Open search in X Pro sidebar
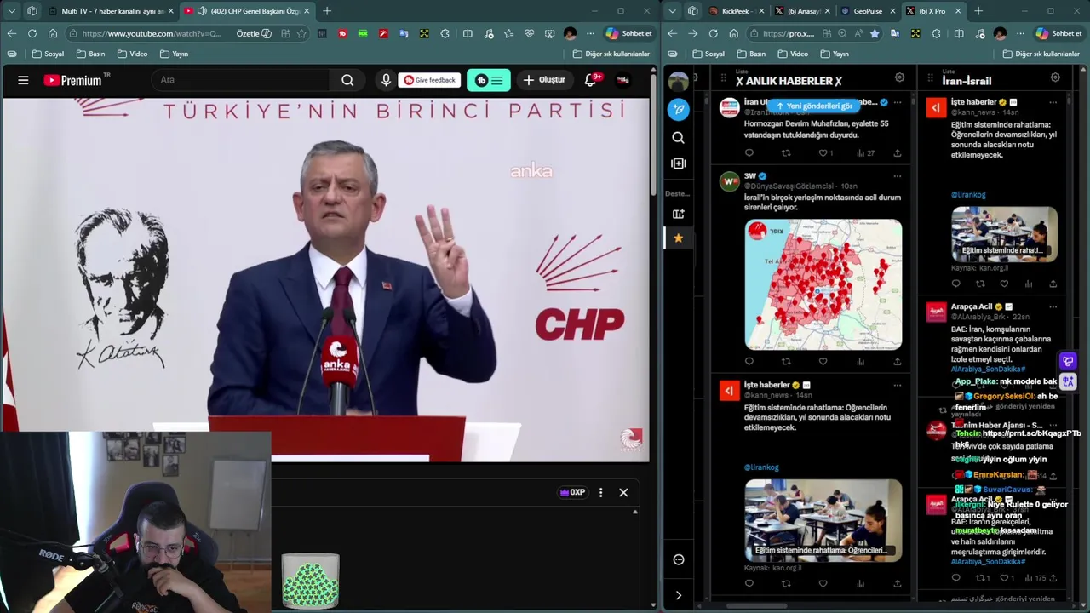 [678, 137]
